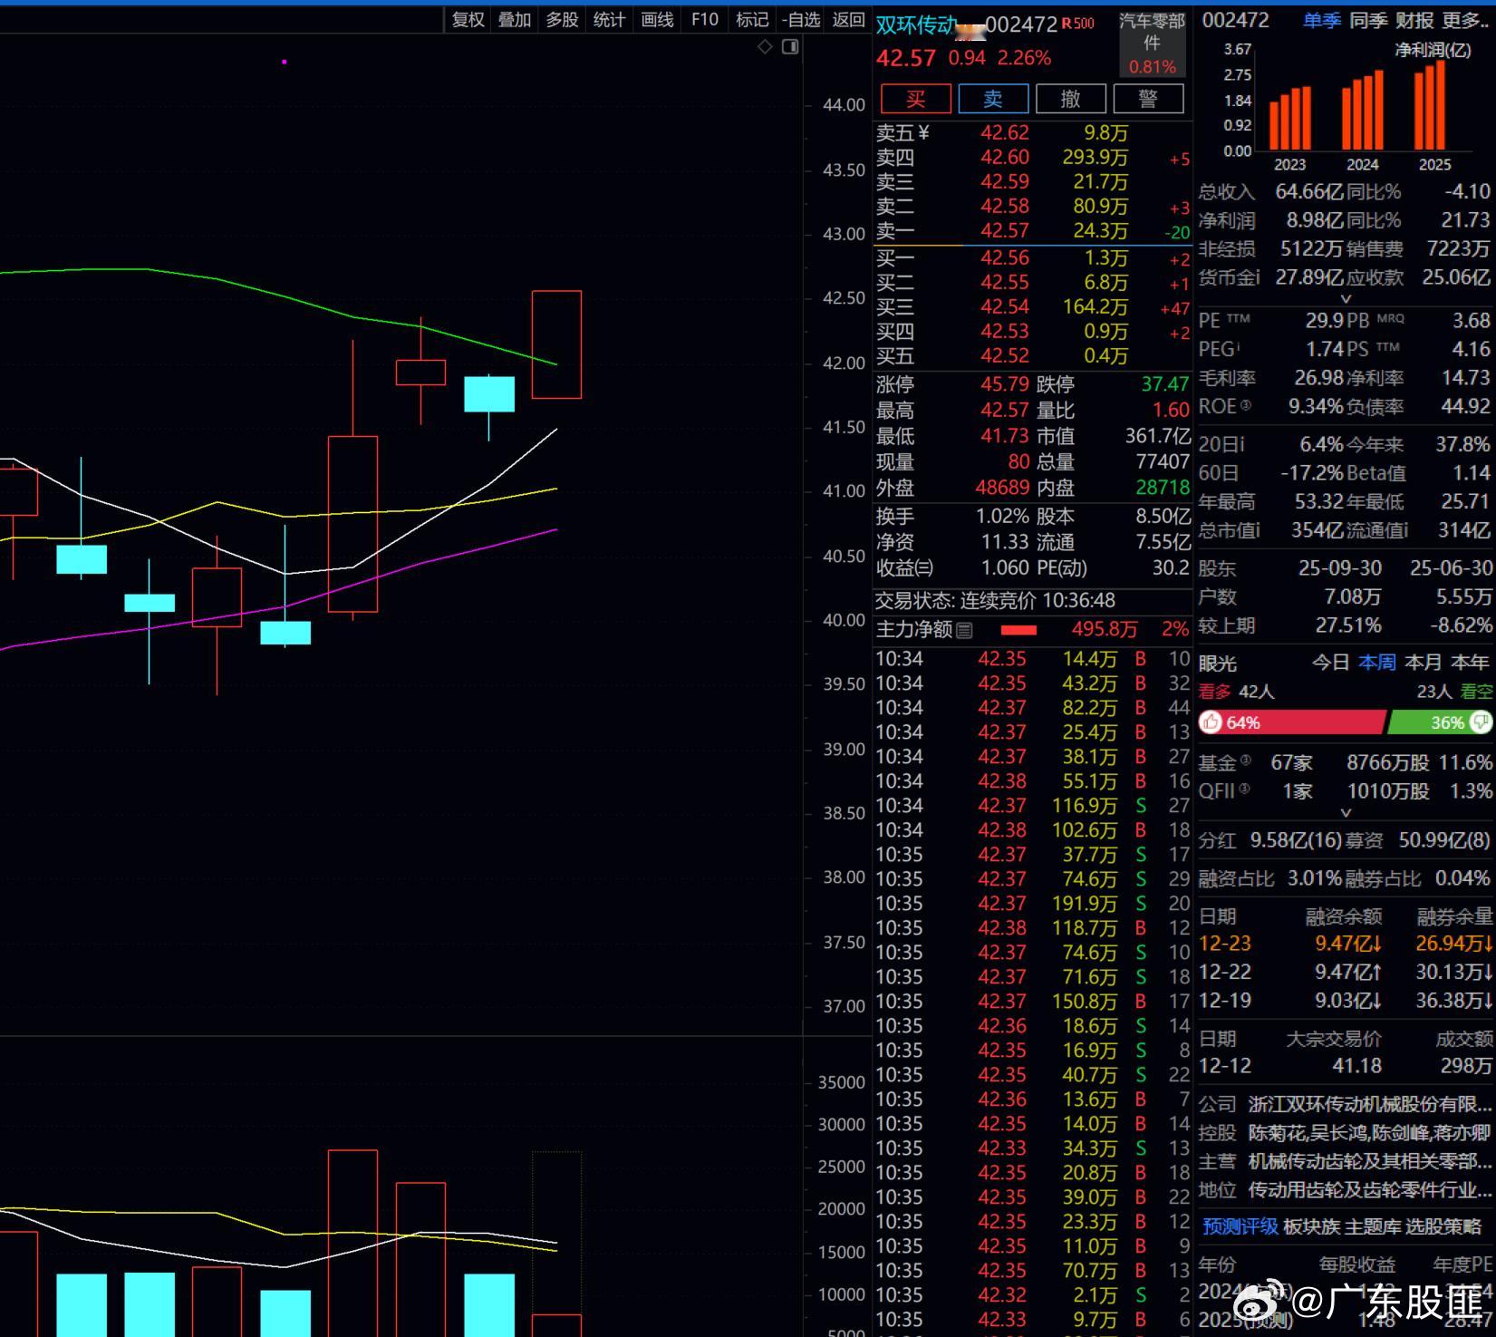Switch sentiment period to 本年
This screenshot has width=1496, height=1337.
pos(1470,663)
